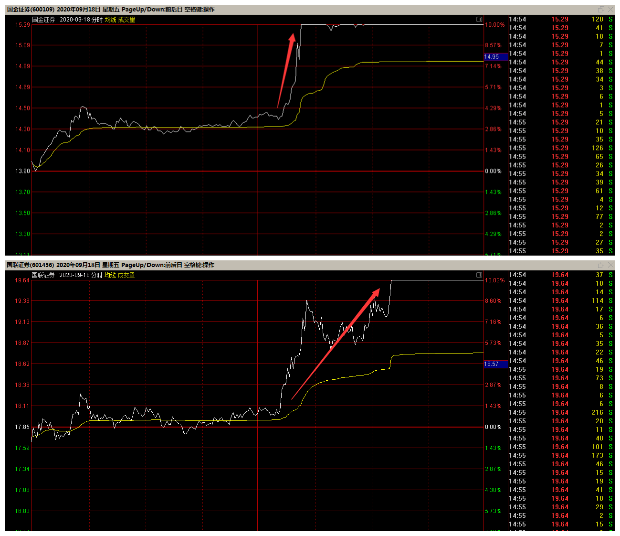The image size is (620, 536).
Task: Select the 国联证券 tick row with volume 101
Action: point(561,447)
